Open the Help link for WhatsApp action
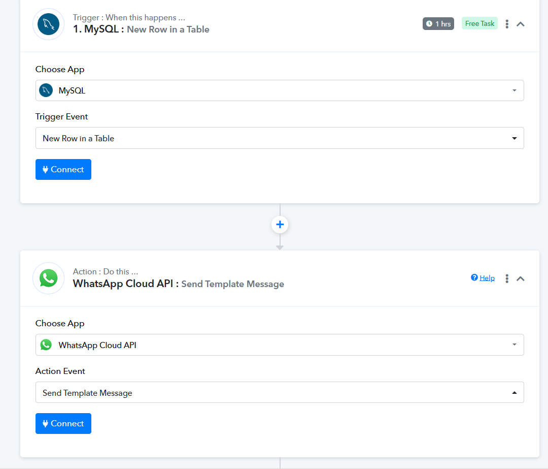Image resolution: width=548 pixels, height=469 pixels. point(487,278)
